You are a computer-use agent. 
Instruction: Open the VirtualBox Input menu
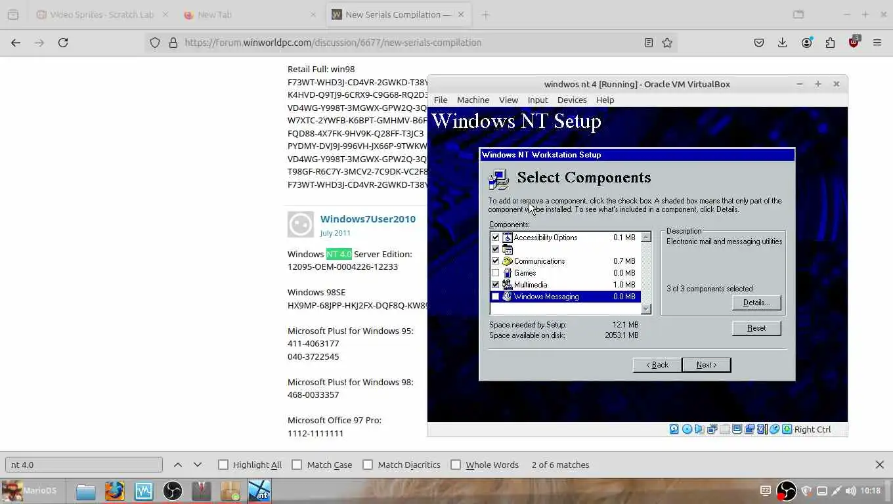pyautogui.click(x=538, y=100)
